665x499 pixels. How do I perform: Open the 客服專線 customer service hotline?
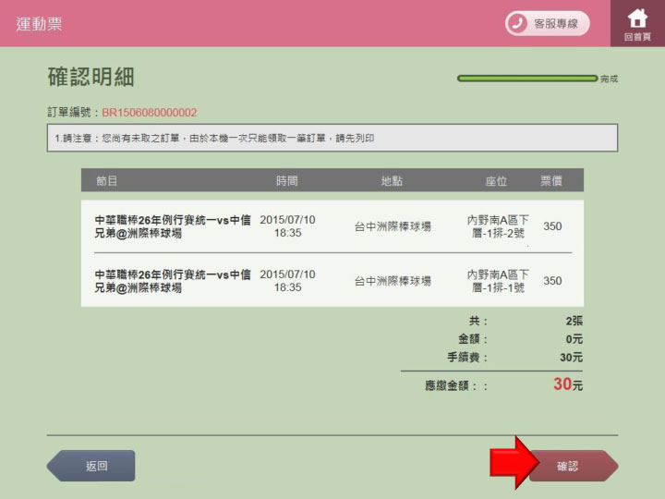pyautogui.click(x=547, y=23)
